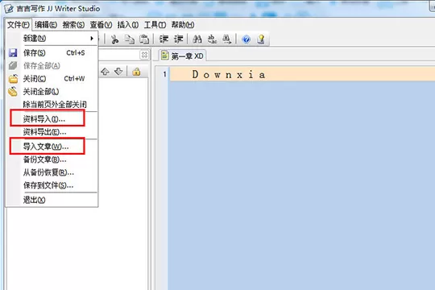Open Help via blue question mark icon
Screen dimensions: 435x290
[x=246, y=39]
